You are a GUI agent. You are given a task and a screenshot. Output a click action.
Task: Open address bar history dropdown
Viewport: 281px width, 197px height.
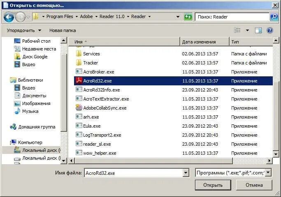(178, 17)
